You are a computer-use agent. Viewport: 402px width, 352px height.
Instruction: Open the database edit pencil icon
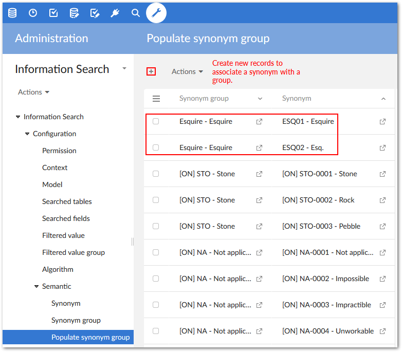pos(74,13)
